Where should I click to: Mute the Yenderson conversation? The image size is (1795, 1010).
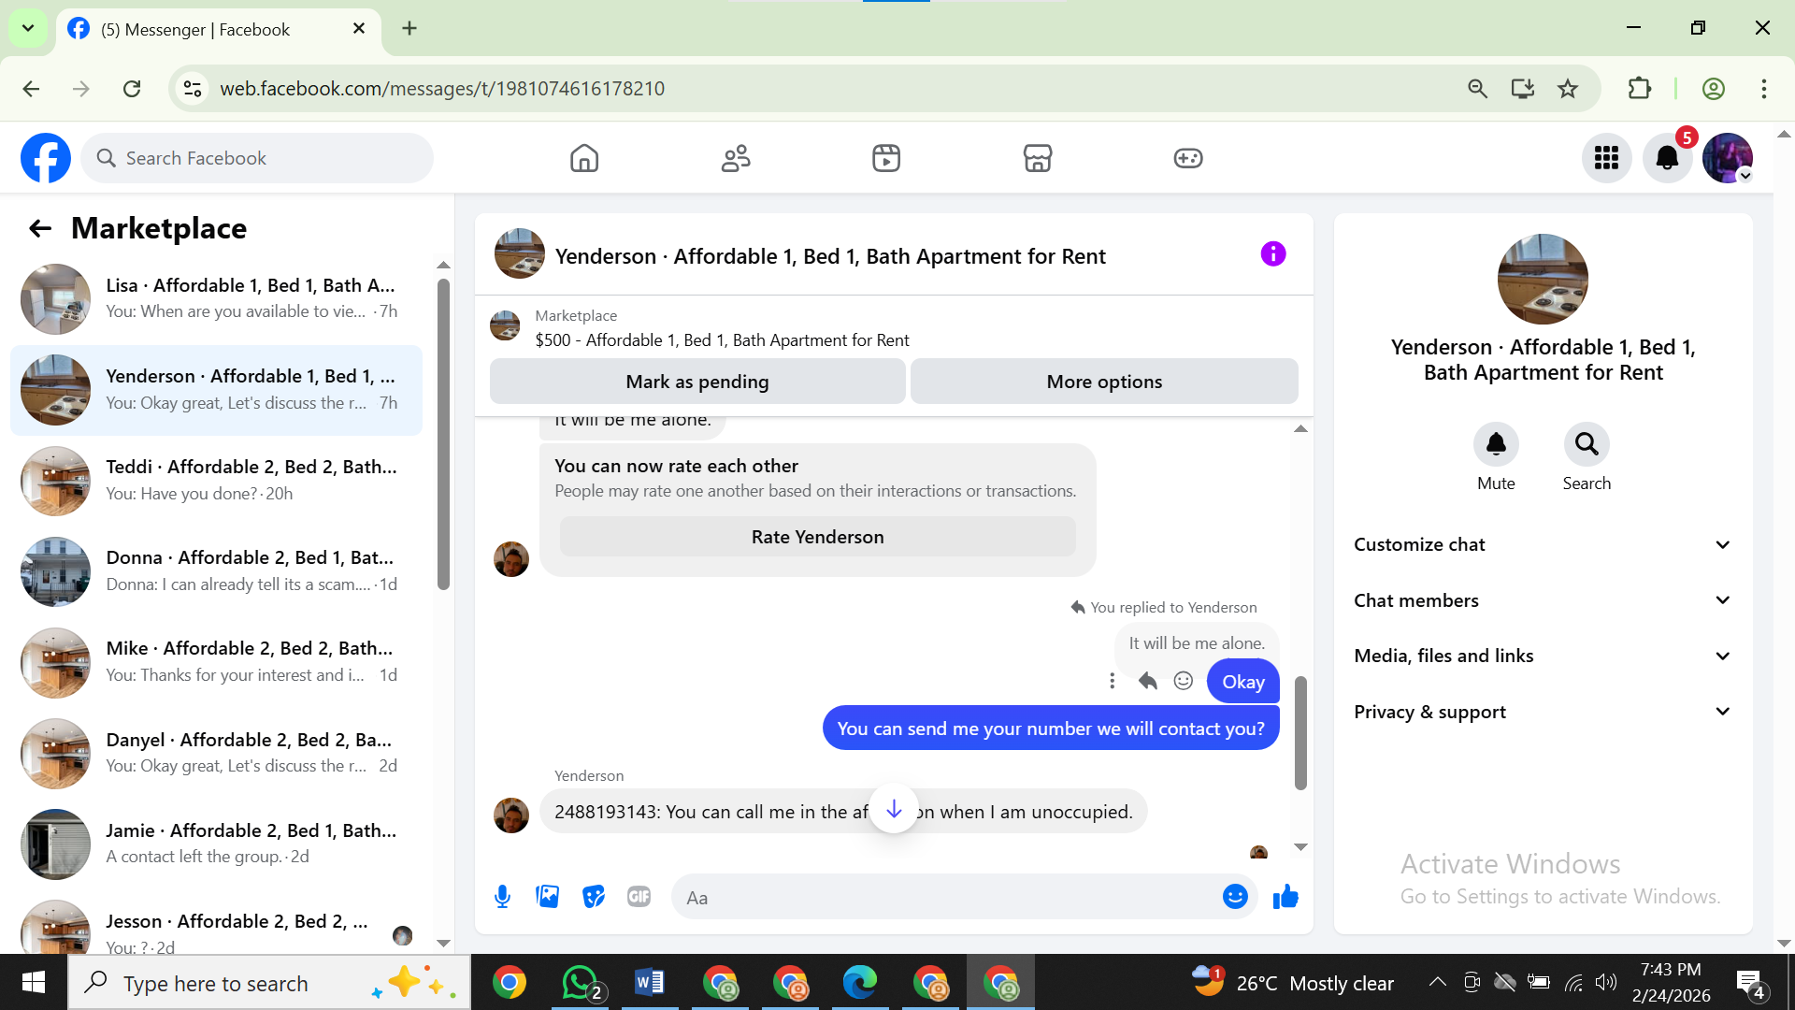tap(1496, 444)
